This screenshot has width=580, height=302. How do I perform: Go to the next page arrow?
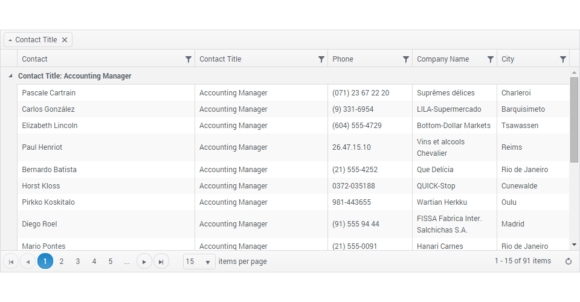click(144, 262)
